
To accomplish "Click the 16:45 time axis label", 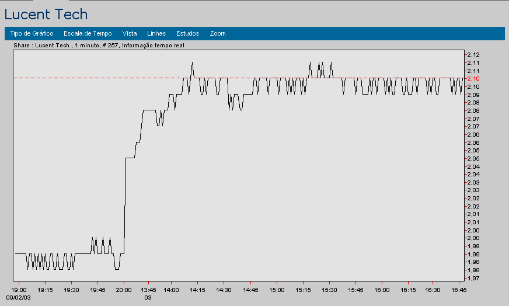I will click(x=459, y=290).
